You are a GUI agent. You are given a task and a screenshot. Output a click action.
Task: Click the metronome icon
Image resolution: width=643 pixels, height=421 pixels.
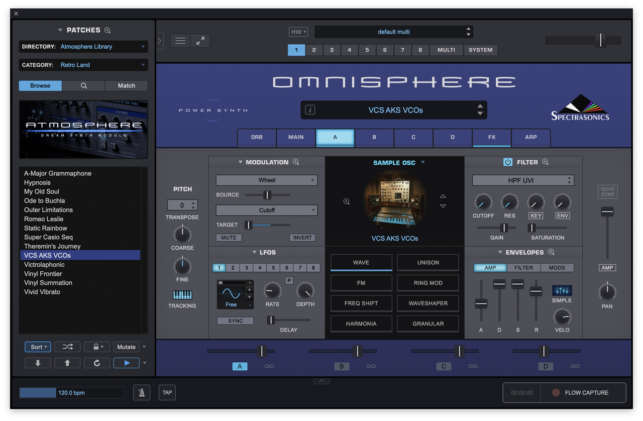coord(142,392)
